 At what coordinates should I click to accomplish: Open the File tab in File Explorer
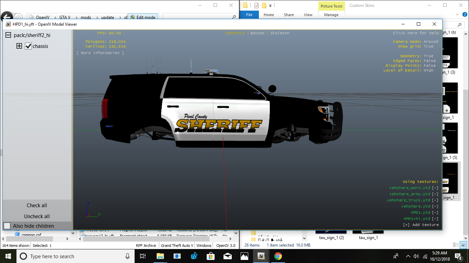click(249, 15)
